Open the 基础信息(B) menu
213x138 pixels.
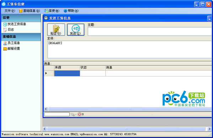pyautogui.click(x=30, y=11)
